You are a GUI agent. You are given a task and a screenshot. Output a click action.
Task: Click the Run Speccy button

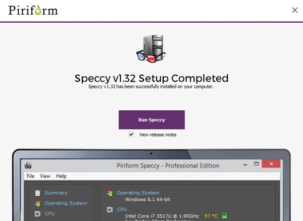tap(151, 120)
